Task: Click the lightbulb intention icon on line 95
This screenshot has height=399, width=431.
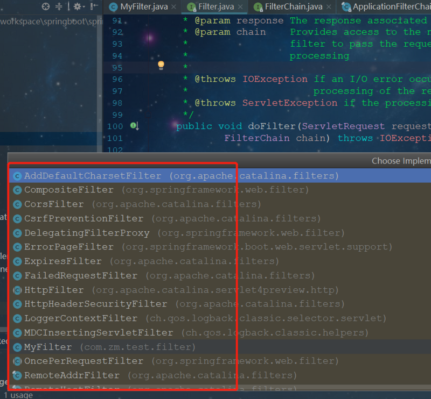Action: pyautogui.click(x=161, y=65)
